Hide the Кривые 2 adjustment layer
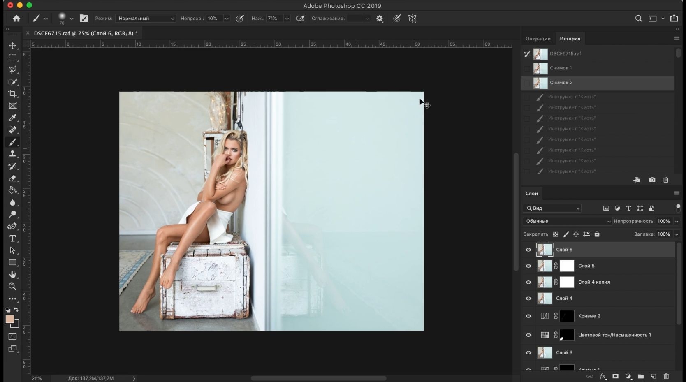The width and height of the screenshot is (686, 382). [528, 316]
